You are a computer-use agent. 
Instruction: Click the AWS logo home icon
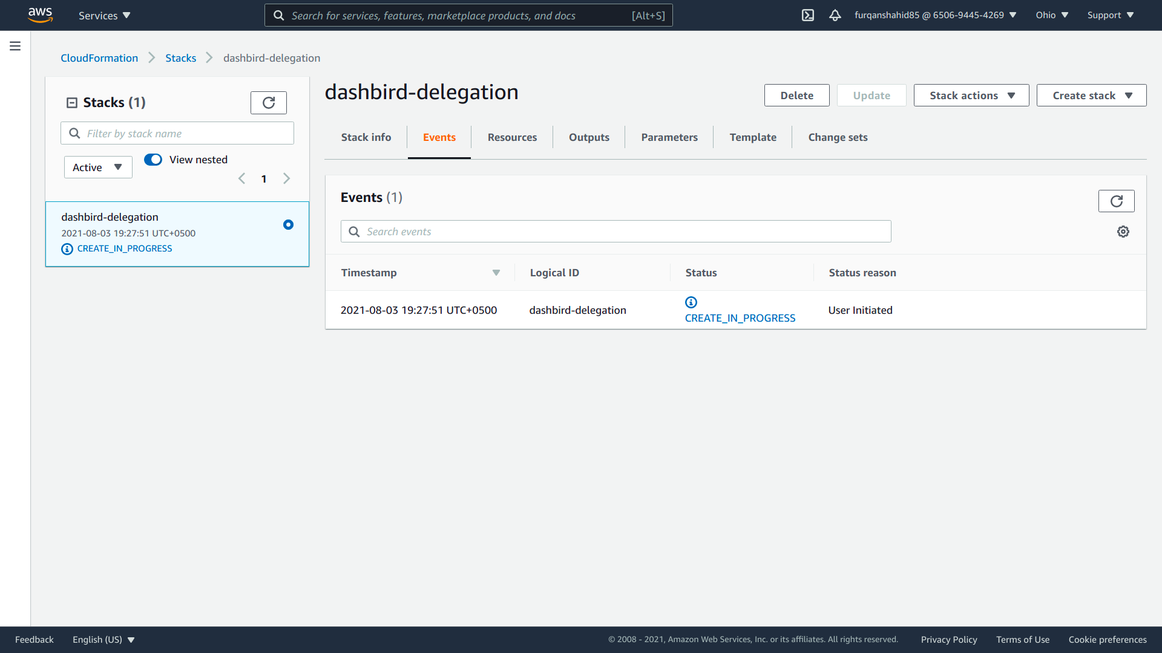[x=40, y=15]
